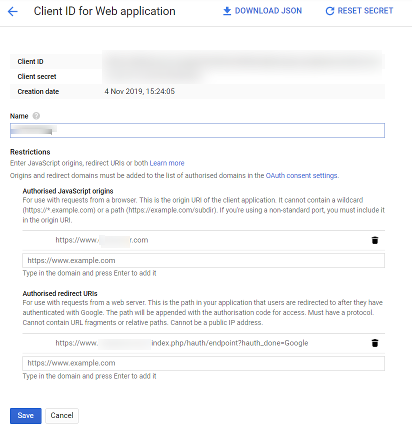
Task: Open the Learn more link
Action: coord(167,163)
